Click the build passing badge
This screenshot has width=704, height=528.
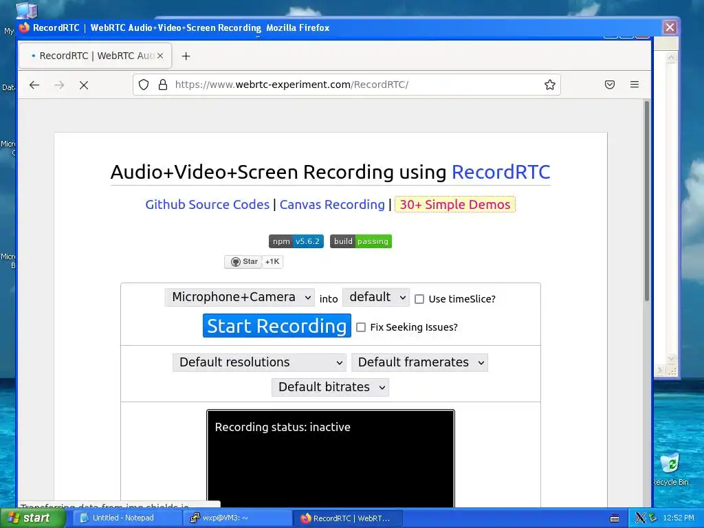[x=360, y=241]
